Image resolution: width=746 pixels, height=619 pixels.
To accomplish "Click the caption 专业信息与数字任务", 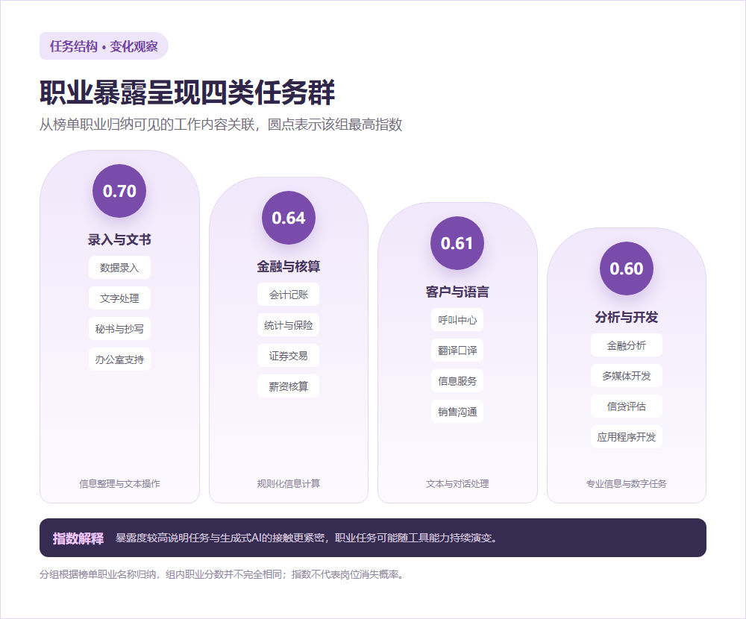I will [627, 484].
